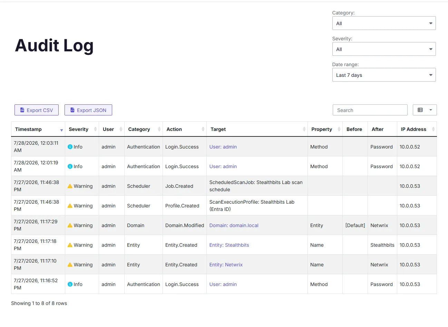
Task: Click the Info icon in the 12:01:19 row
Action: 70,166
